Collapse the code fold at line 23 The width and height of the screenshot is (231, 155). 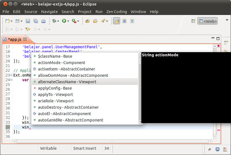pyautogui.click(x=11, y=75)
